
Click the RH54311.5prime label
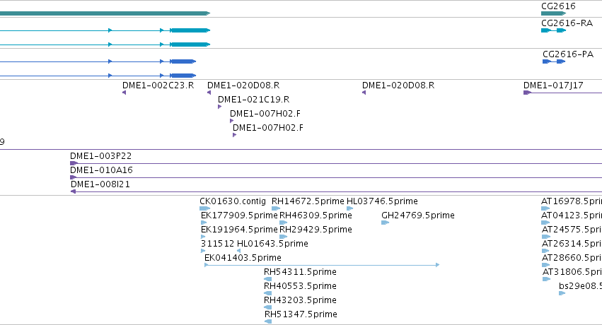pos(300,272)
